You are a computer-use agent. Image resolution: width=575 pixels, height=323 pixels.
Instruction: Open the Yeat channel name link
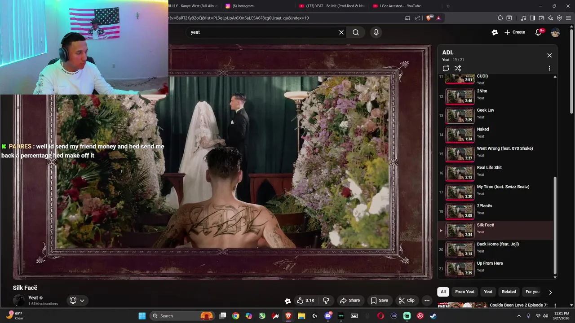coord(33,297)
